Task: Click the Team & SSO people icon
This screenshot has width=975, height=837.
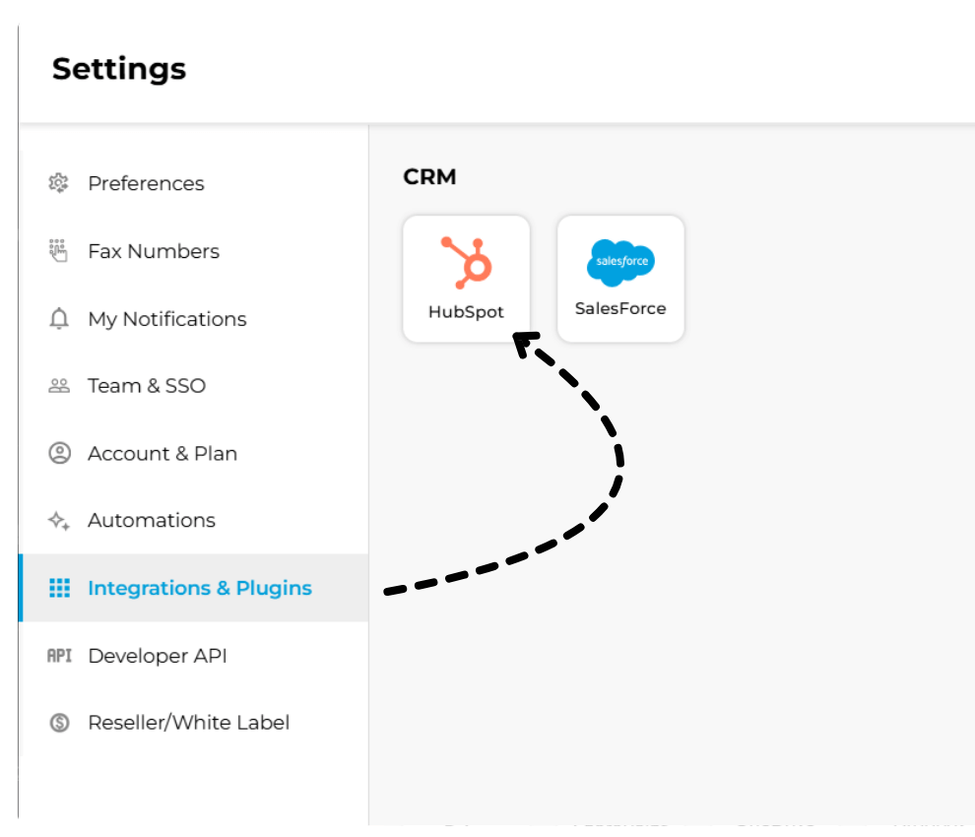Action: click(58, 386)
